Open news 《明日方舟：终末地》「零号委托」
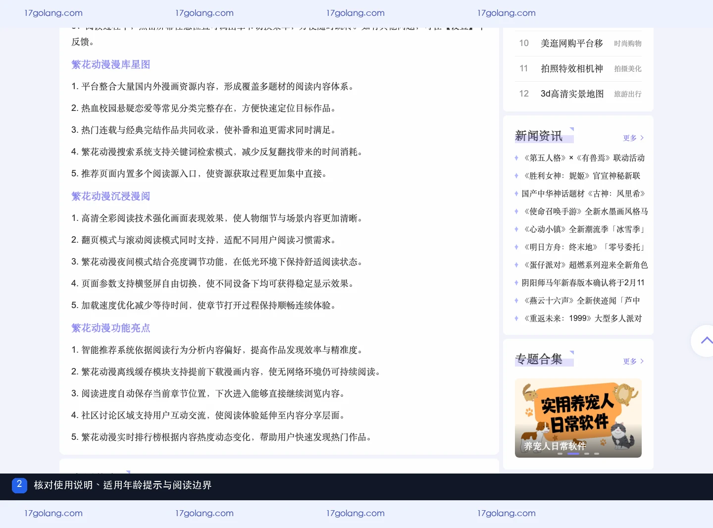Screen dimensions: 713x528 [x=584, y=247]
